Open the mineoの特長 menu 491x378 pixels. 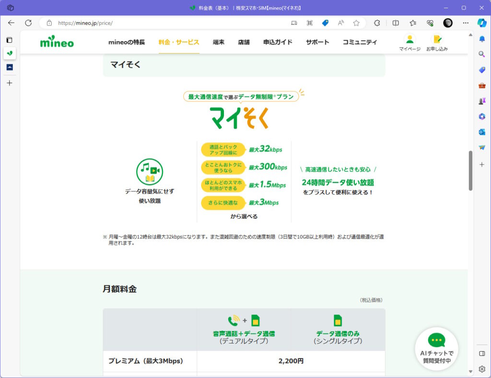[x=127, y=42]
